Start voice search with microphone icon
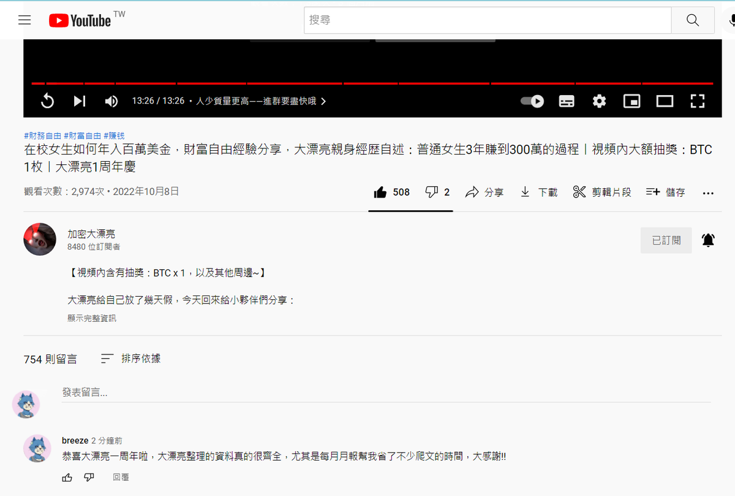The height and width of the screenshot is (496, 735). click(732, 20)
